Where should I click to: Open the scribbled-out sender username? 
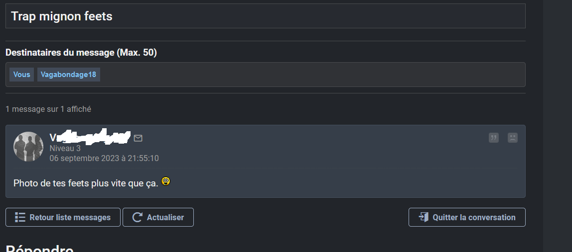90,138
